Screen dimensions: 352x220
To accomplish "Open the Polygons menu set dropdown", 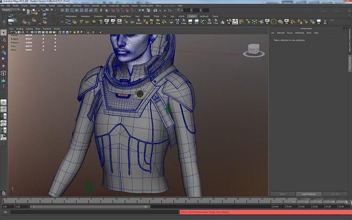I will pos(10,10).
